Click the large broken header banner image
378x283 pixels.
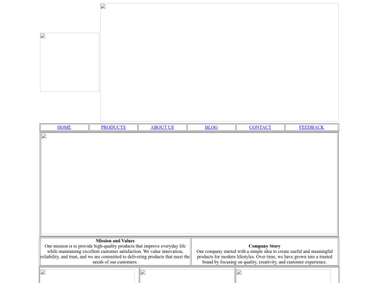pos(219,62)
